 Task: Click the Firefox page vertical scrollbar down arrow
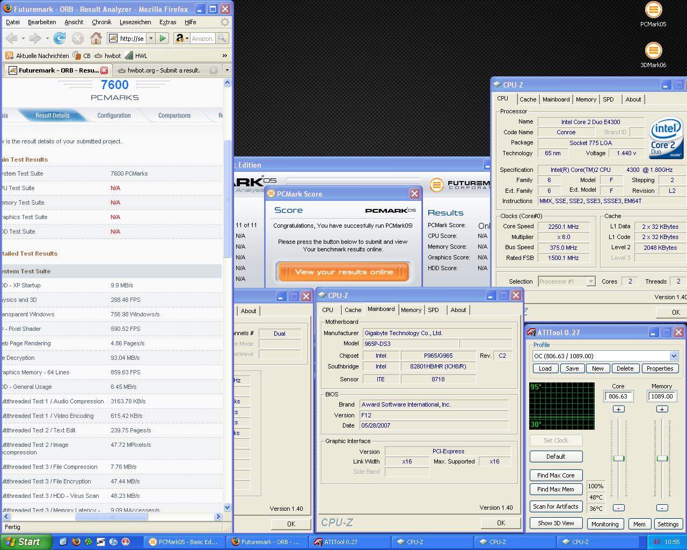(x=227, y=507)
